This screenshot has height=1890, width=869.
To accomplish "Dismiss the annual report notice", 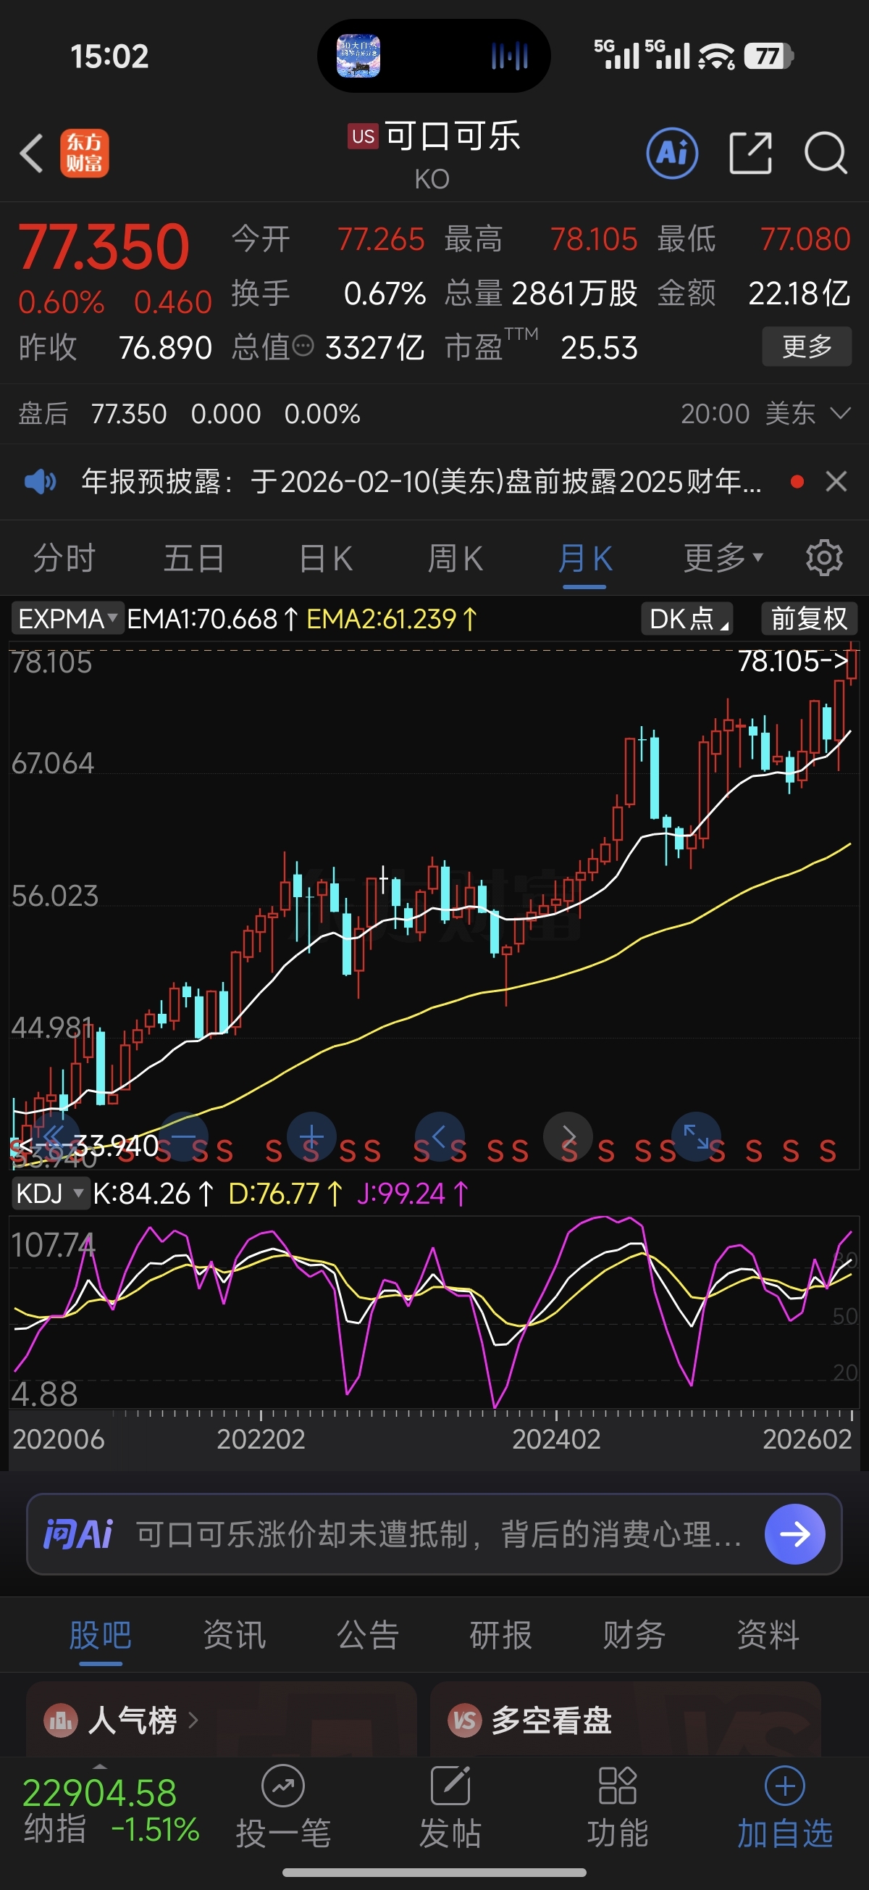I will 836,482.
